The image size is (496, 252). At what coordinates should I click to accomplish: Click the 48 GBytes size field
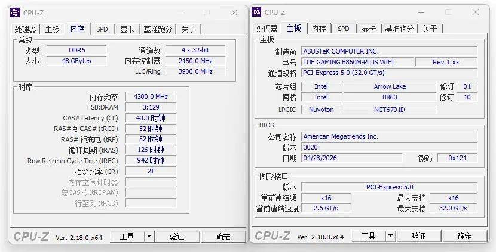[x=77, y=61]
